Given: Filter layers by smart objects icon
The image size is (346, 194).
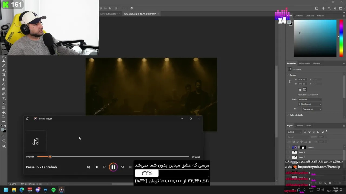Looking at the screenshot, I should point(322,132).
